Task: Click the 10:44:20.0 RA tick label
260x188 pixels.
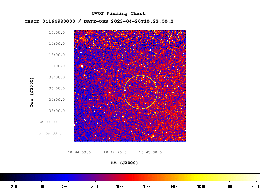Action: pos(115,152)
